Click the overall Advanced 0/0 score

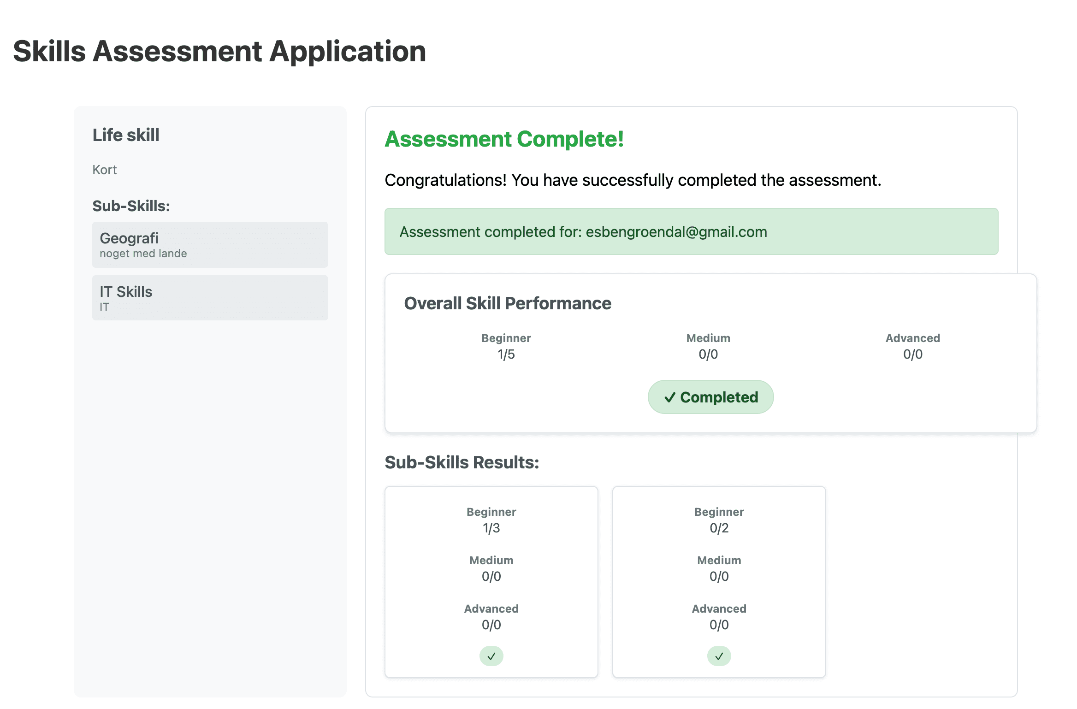point(912,354)
